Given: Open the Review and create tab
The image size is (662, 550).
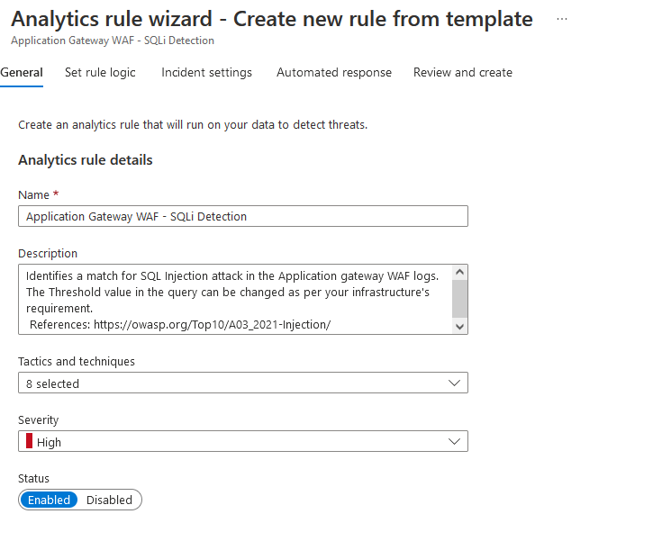Looking at the screenshot, I should 462,73.
